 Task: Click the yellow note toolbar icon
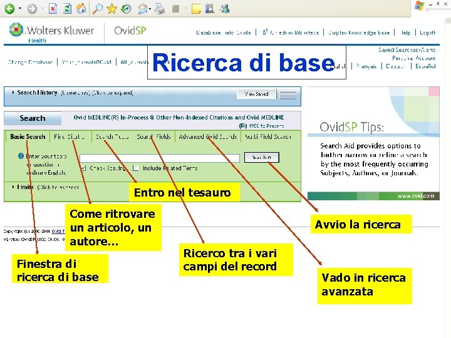(196, 9)
